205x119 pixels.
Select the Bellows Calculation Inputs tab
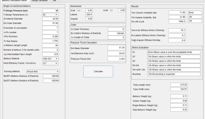coord(14,1)
